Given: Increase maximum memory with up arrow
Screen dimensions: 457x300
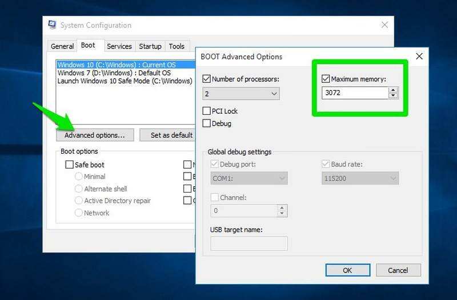Looking at the screenshot, I should [393, 89].
